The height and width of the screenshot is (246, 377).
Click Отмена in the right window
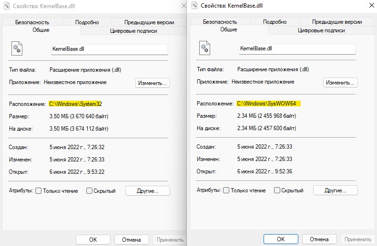coord(319,239)
